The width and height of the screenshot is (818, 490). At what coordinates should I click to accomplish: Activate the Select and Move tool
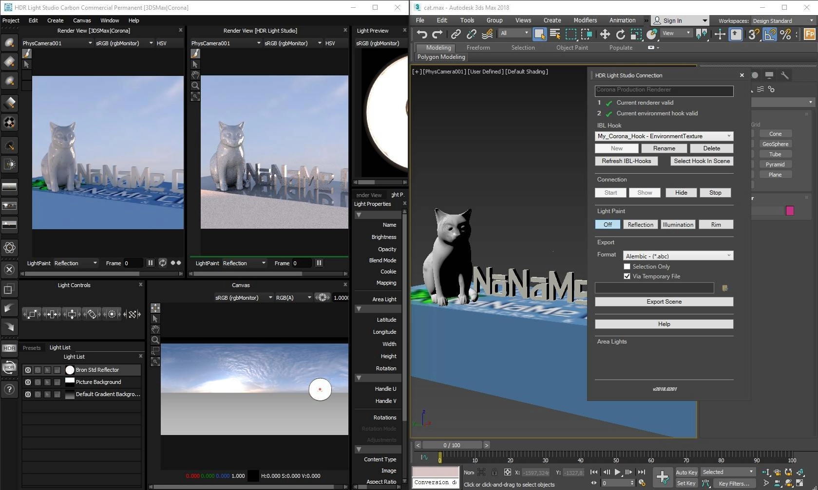click(x=605, y=34)
